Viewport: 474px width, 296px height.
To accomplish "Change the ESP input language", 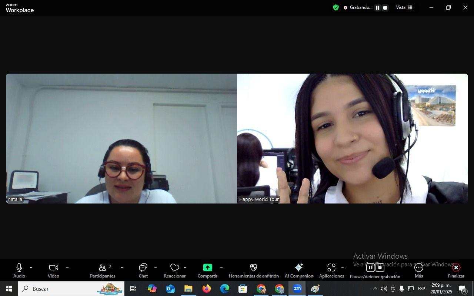I will click(x=421, y=289).
